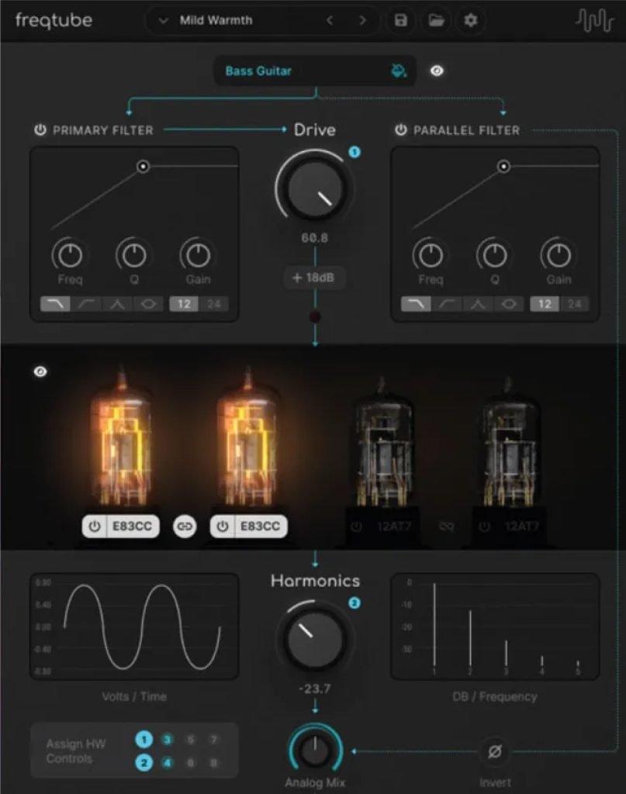This screenshot has height=794, width=626.
Task: Click the + 18dB button
Action: [x=314, y=278]
